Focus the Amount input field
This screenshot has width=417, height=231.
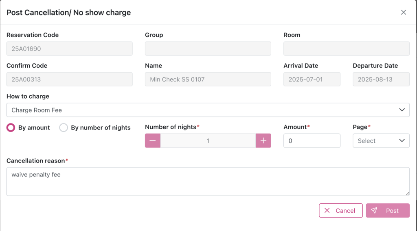[x=312, y=141]
